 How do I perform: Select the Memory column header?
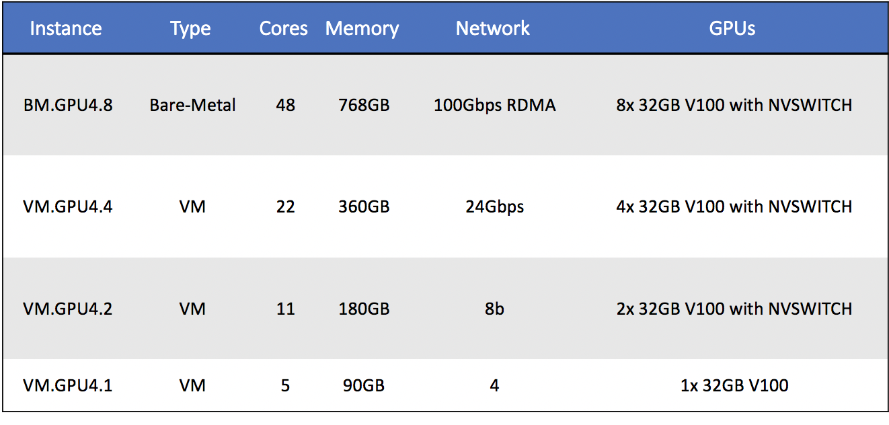pos(362,28)
